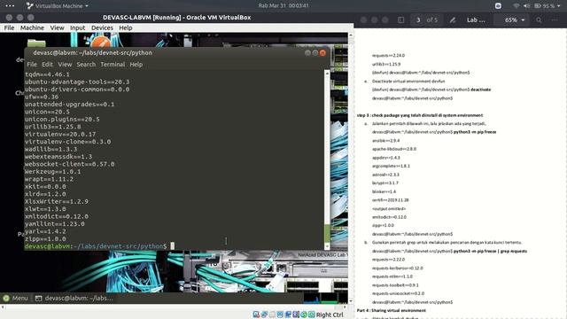
Task: Open the VirtualBox Machine application menu dropdown
Action: (x=57, y=6)
